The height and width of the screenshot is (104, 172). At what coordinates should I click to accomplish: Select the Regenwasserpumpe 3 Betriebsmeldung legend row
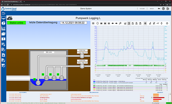tap(130, 90)
